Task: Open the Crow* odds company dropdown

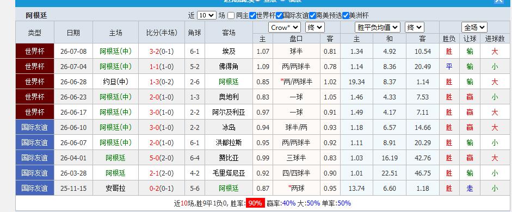Action: [x=285, y=27]
